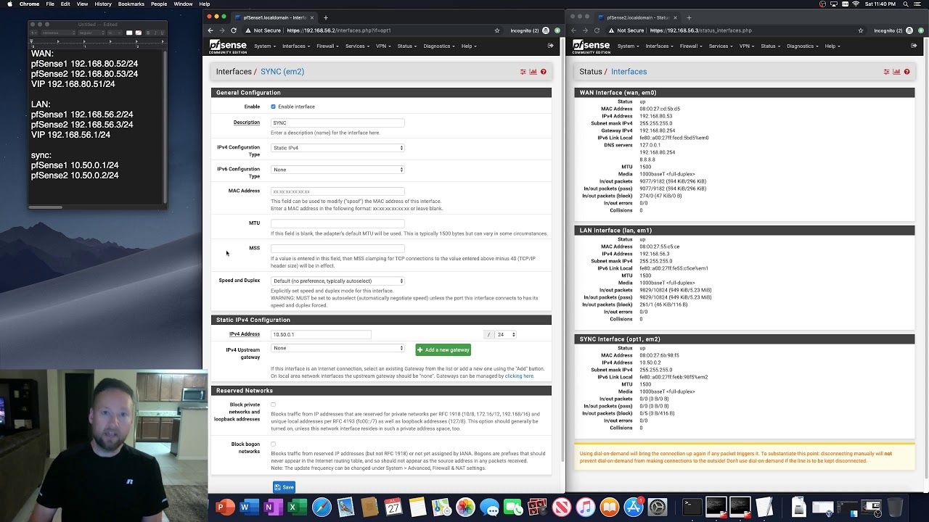Click SYNC (em2) breadcrumb link
929x522 pixels.
[282, 72]
